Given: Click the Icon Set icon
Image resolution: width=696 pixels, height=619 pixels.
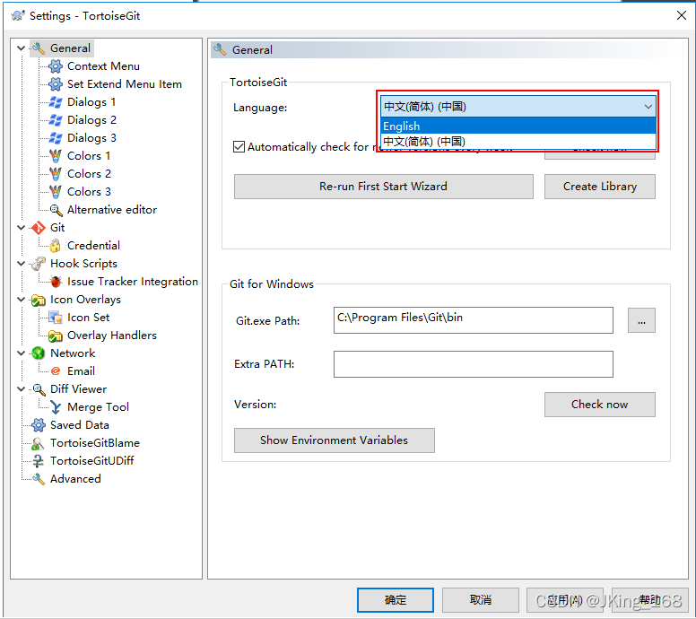Looking at the screenshot, I should pyautogui.click(x=56, y=317).
